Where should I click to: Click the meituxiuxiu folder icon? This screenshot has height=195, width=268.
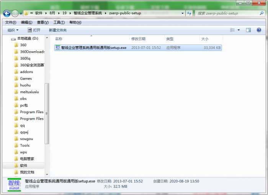pos(16,92)
